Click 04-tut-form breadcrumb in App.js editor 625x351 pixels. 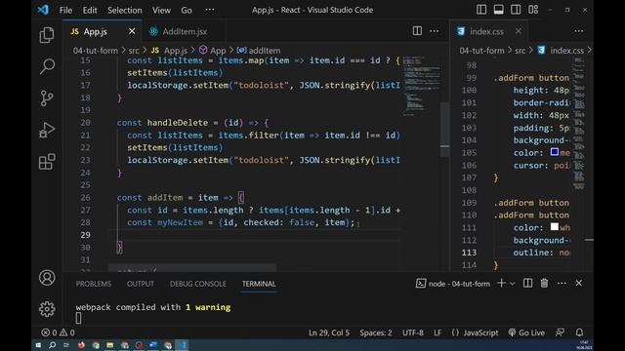pyautogui.click(x=96, y=51)
